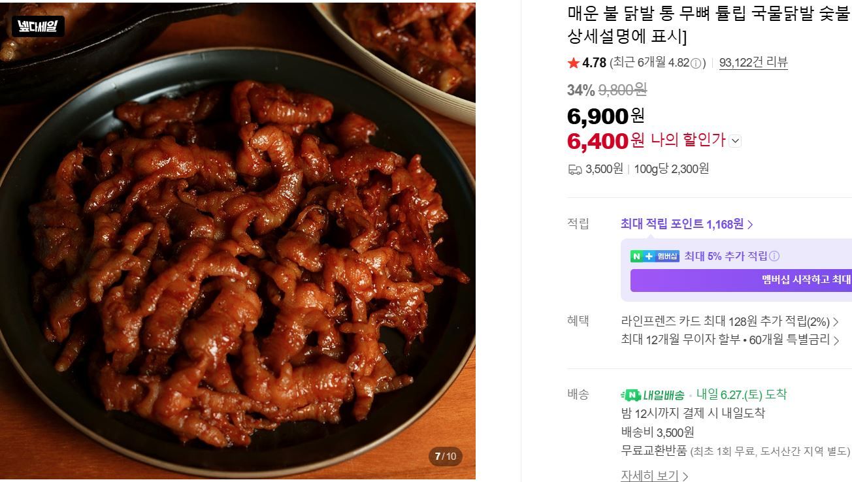852x482 pixels.
Task: Open 최대 적립 포인트 1,168원 details
Action: pos(687,224)
